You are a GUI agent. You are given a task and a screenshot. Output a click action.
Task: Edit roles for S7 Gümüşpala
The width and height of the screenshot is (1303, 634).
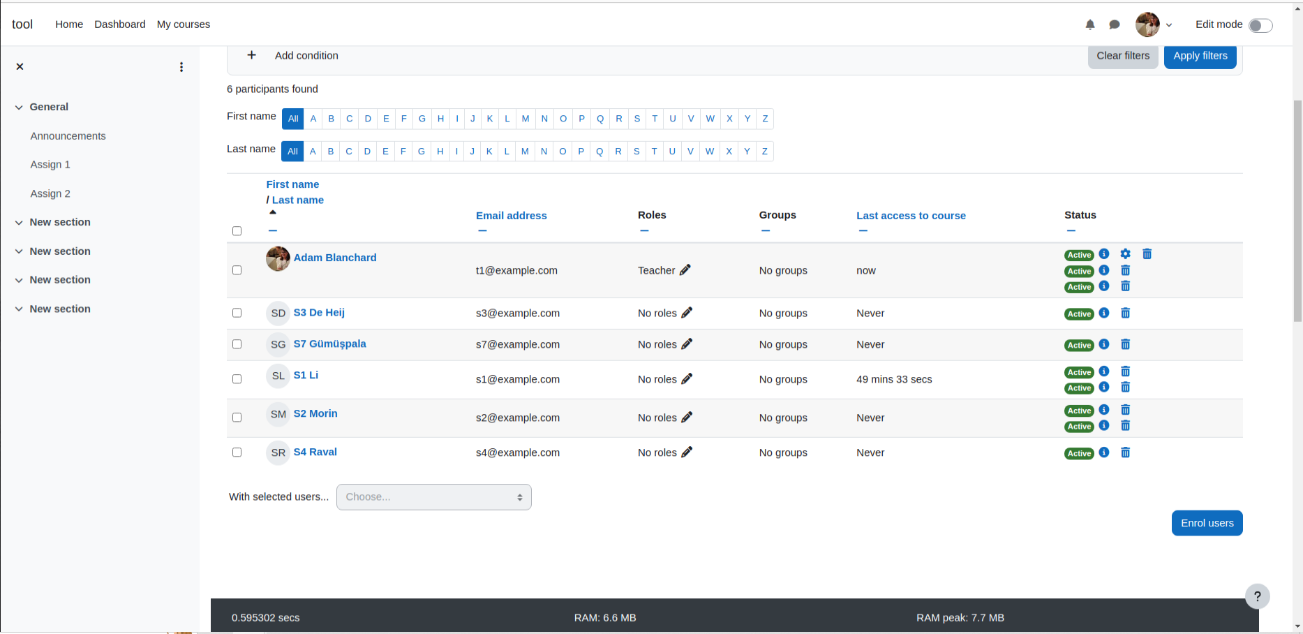pyautogui.click(x=687, y=344)
